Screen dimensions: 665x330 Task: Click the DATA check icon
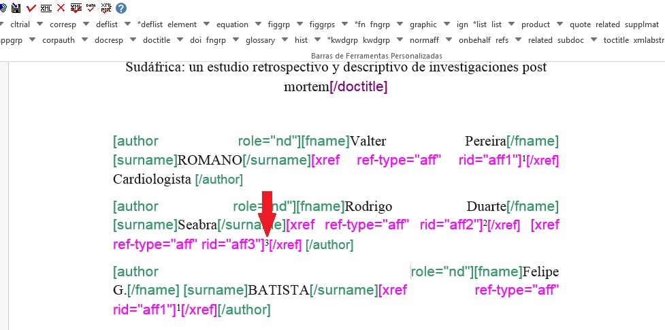[x=91, y=8]
